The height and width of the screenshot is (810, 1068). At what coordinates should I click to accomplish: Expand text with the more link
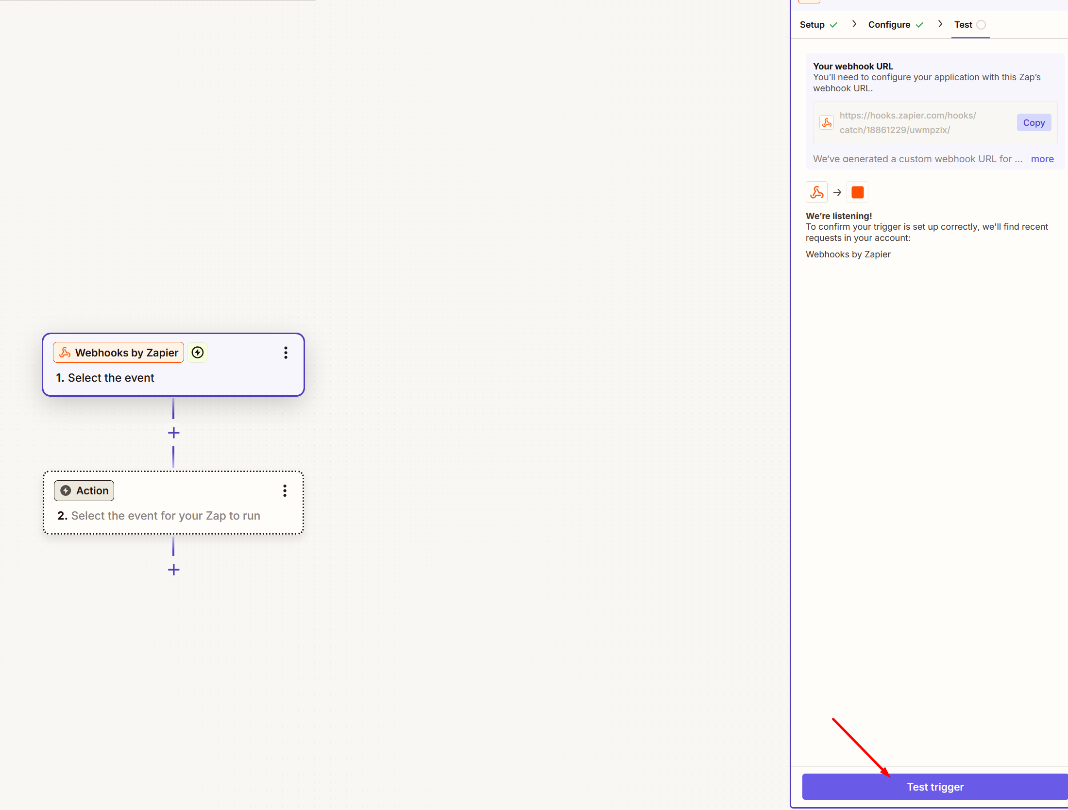(x=1042, y=159)
